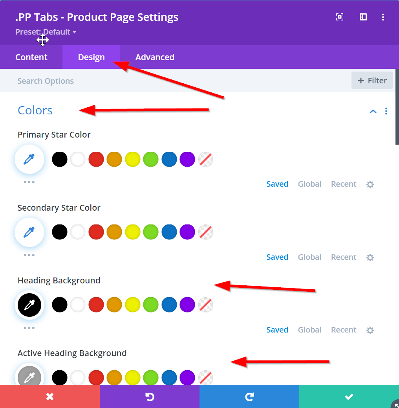Pick red swatch for Secondary Star Color
This screenshot has height=408, width=399.
click(96, 232)
